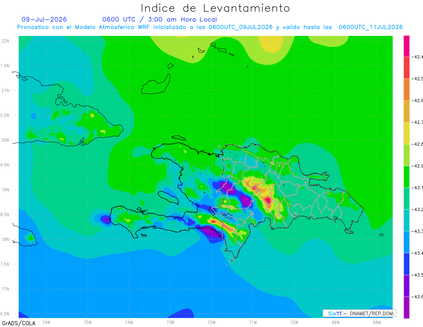Select the yellow legend swatch between -42.7 and -42.8

point(406,133)
